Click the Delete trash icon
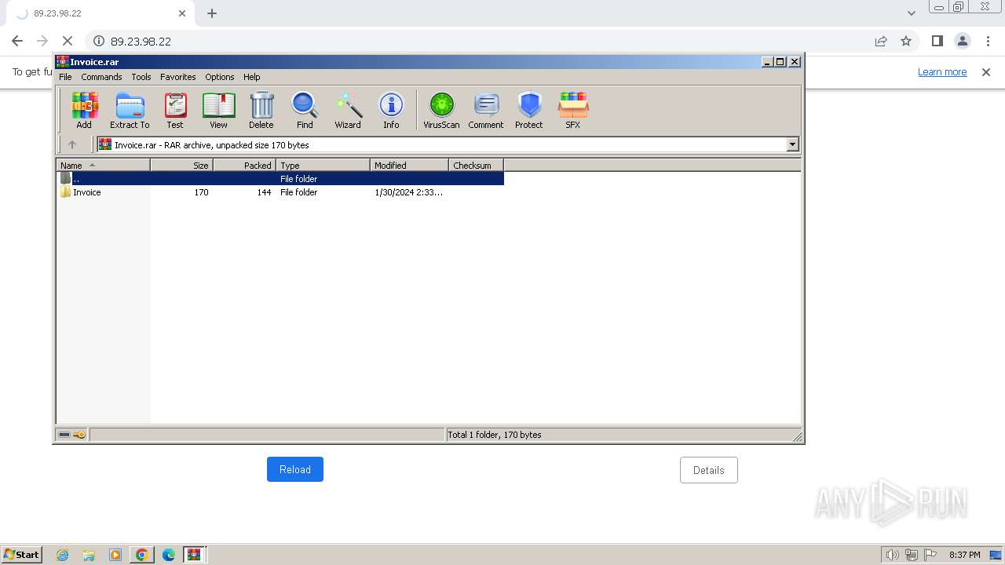 261,111
